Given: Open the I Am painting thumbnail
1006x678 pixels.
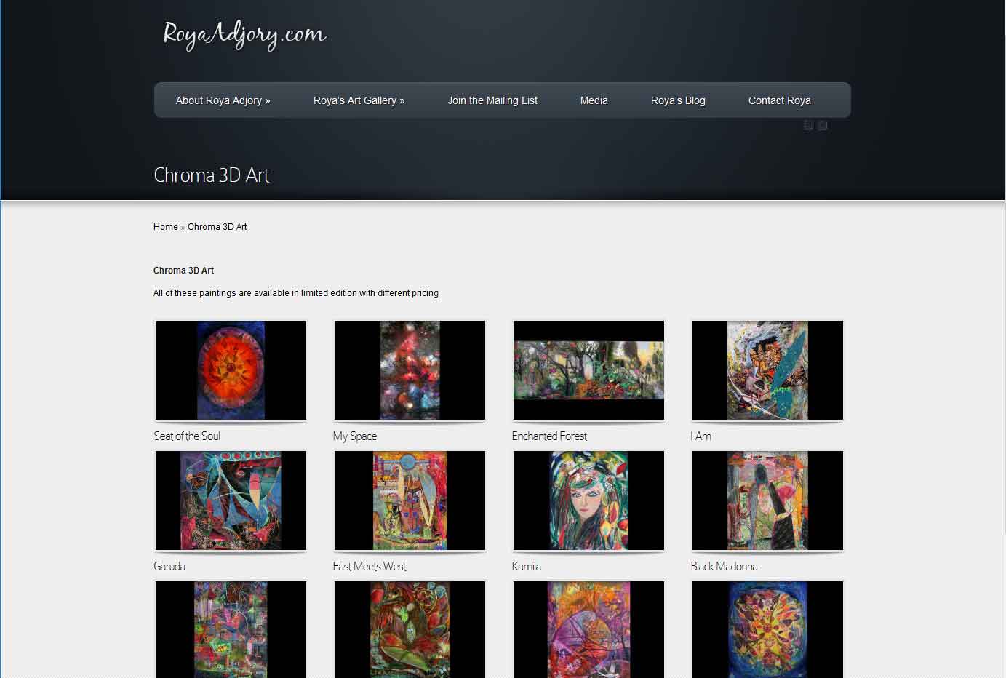Looking at the screenshot, I should click(767, 370).
